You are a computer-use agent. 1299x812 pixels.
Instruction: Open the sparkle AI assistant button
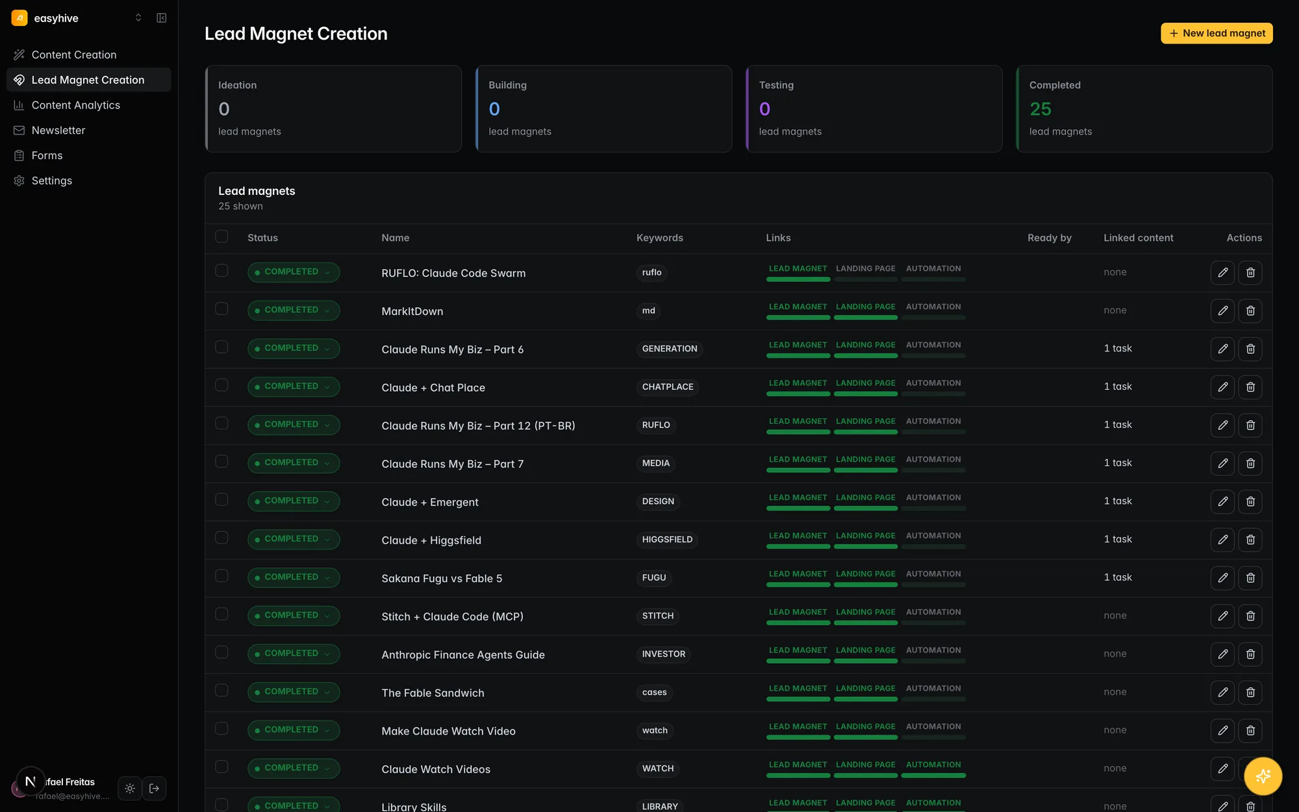(1263, 776)
